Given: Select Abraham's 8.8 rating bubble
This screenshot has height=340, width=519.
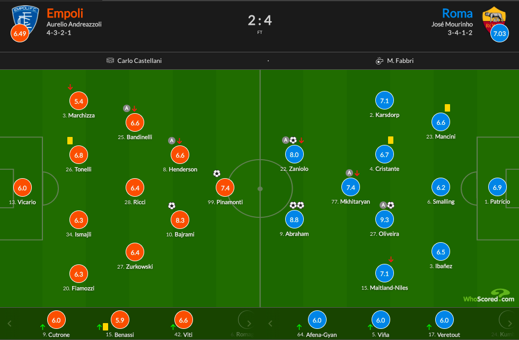Looking at the screenshot, I should tap(294, 219).
